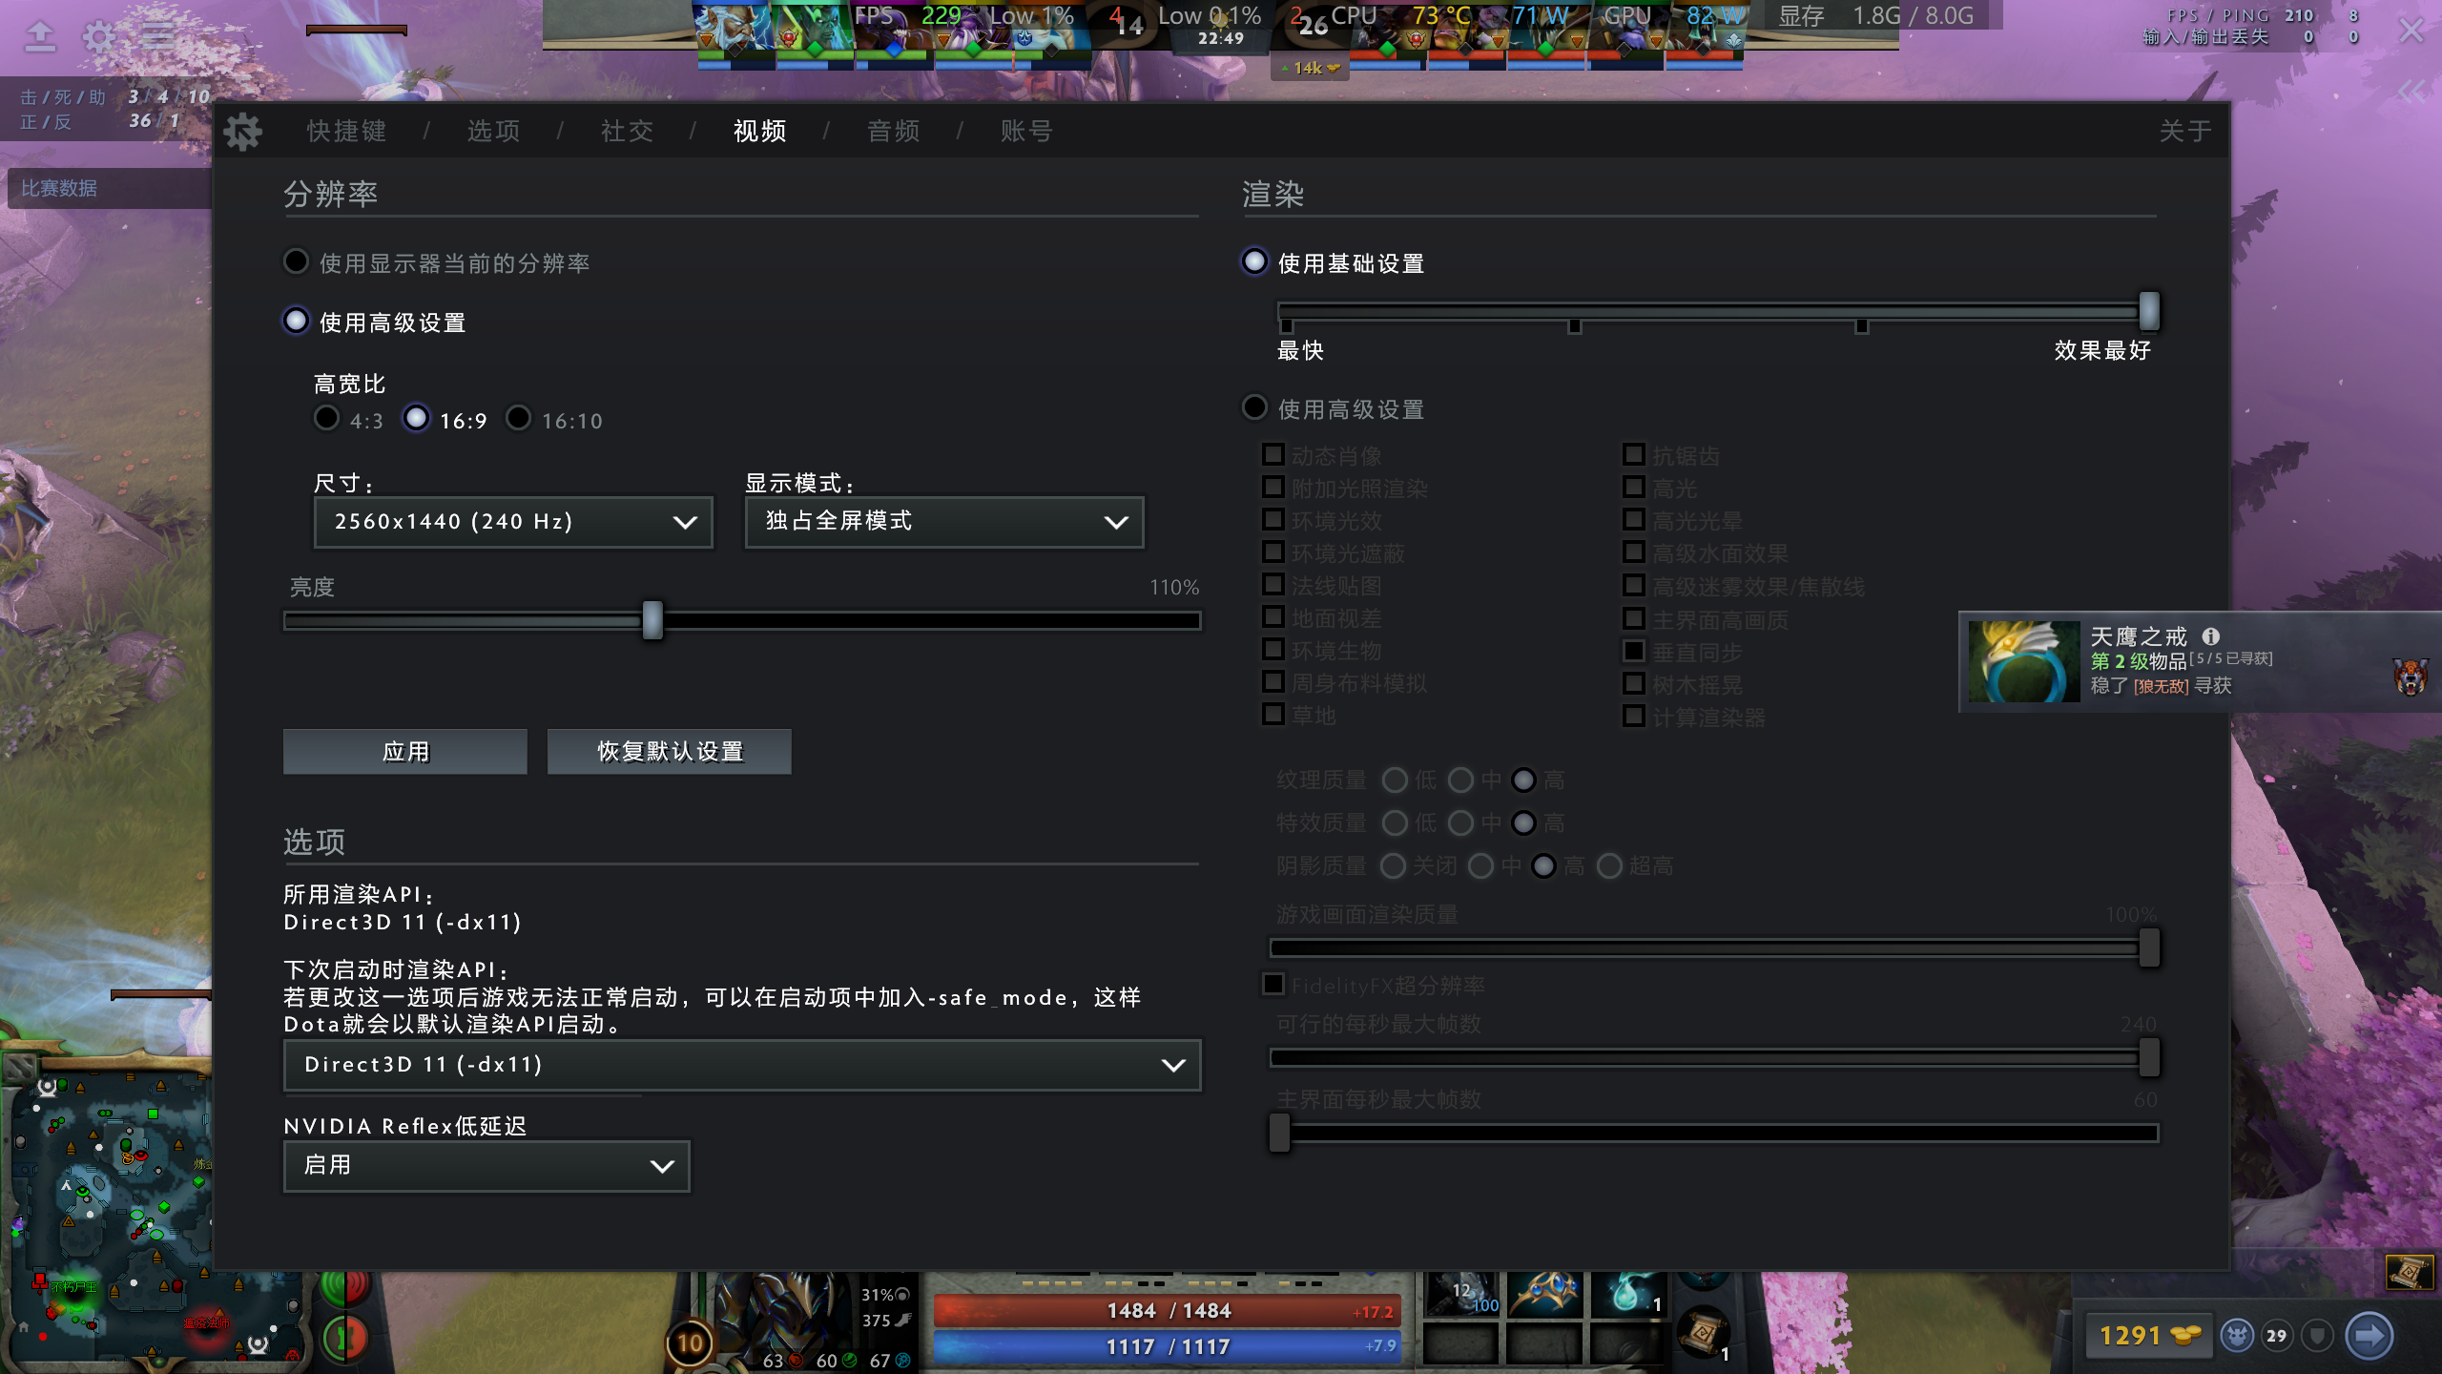Toggle the FidelityFX超分辨率 checkbox
This screenshot has width=2442, height=1374.
(1273, 984)
